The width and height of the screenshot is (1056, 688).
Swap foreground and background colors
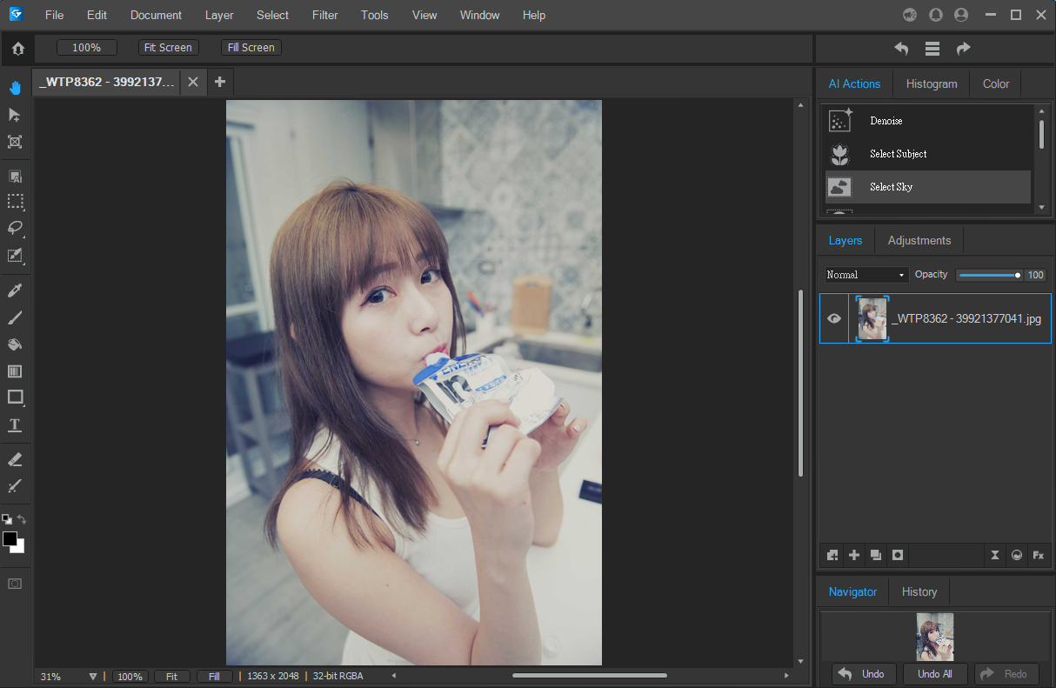click(x=22, y=519)
